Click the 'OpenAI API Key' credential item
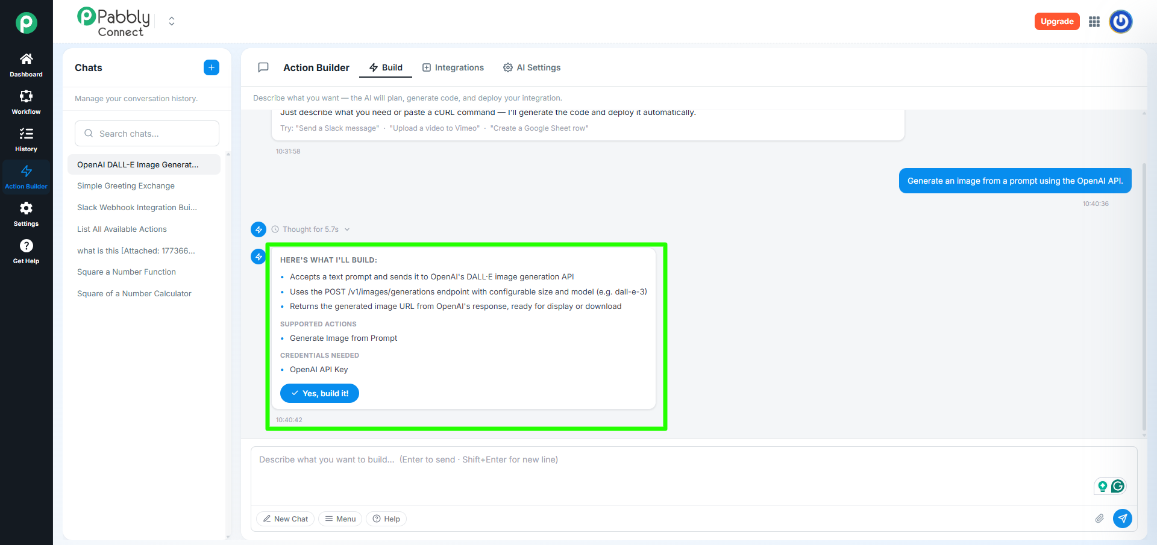The width and height of the screenshot is (1157, 545). point(319,370)
